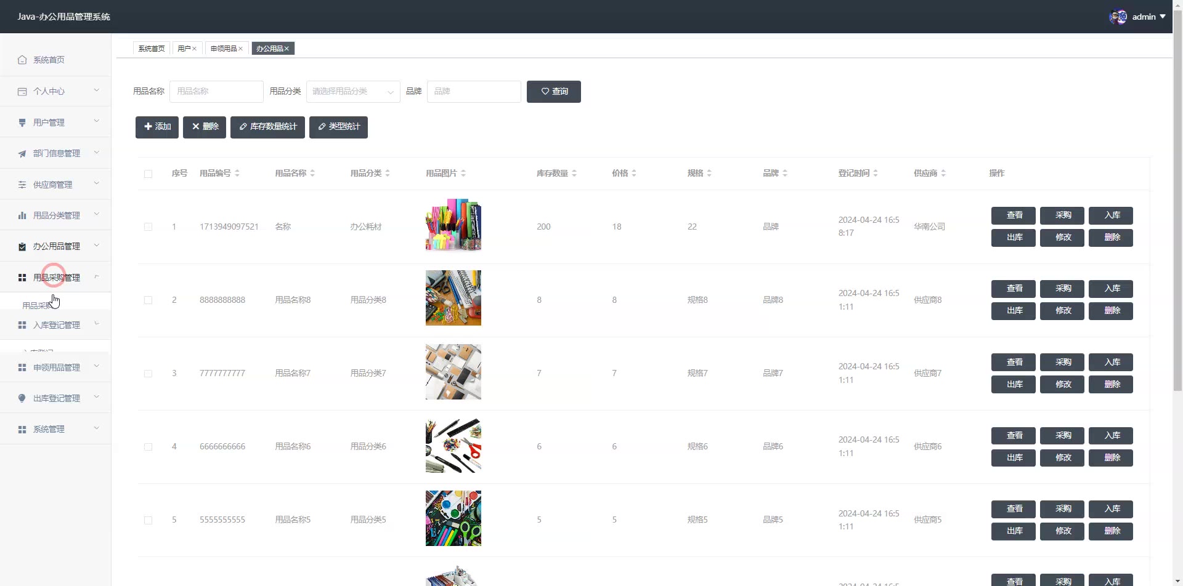
Task: Toggle the select-all checkbox in table header
Action: click(x=148, y=174)
